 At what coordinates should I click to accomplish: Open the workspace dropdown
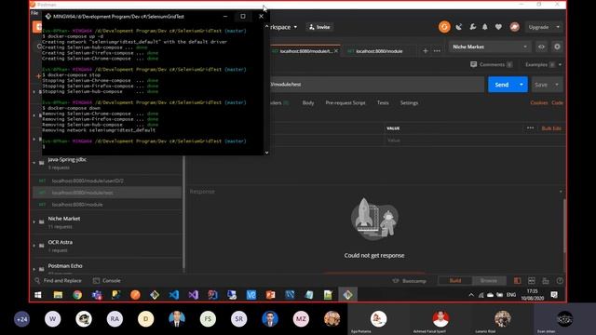click(x=283, y=27)
